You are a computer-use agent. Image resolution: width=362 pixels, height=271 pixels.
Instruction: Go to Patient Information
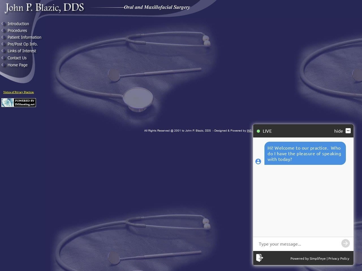click(24, 37)
